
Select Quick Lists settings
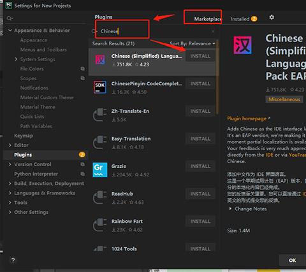[x=32, y=117]
